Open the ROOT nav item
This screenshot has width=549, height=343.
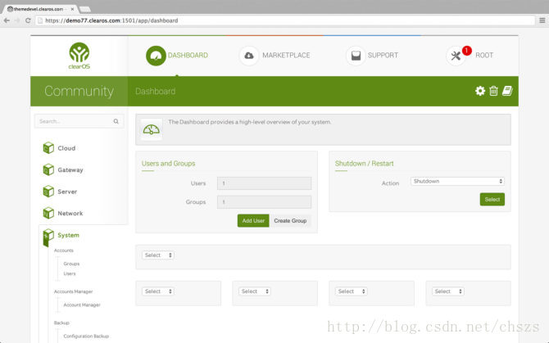coord(484,55)
